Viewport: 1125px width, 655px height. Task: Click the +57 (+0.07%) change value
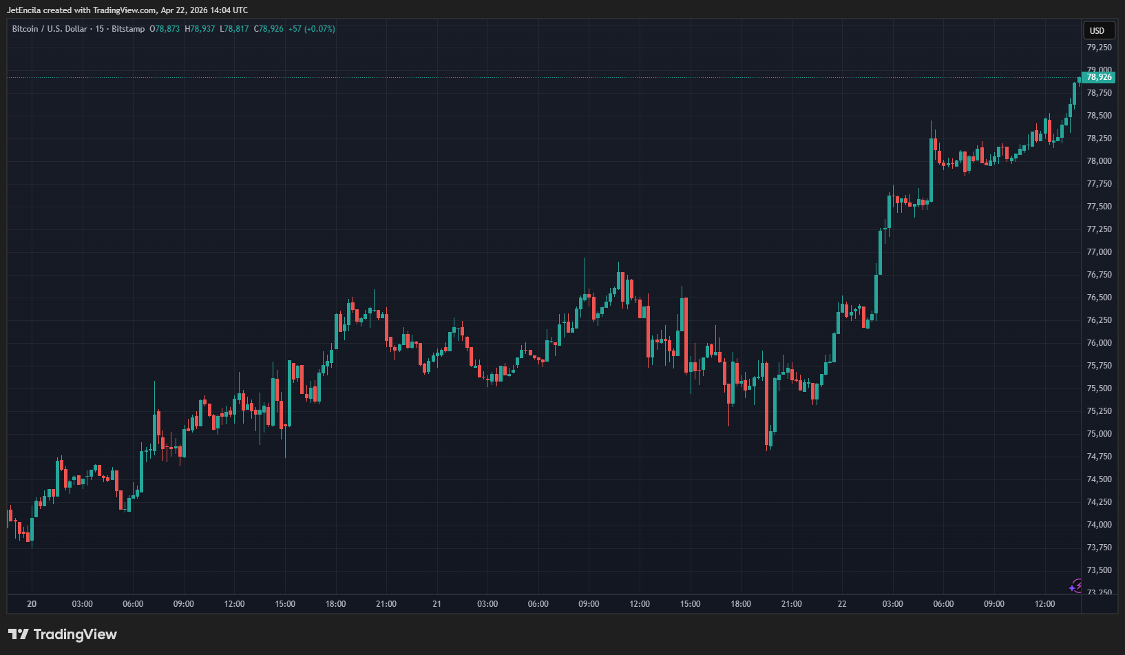click(x=312, y=29)
